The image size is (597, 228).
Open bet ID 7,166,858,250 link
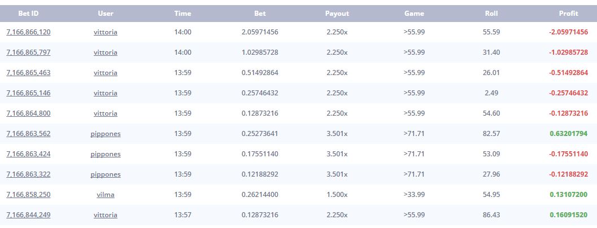[x=28, y=195]
